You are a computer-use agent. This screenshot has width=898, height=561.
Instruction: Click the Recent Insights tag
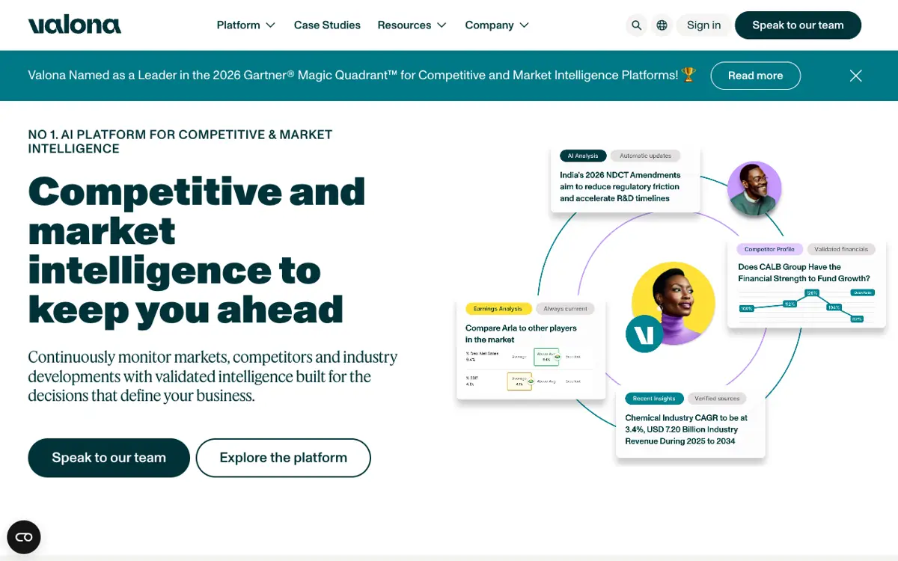coord(654,399)
